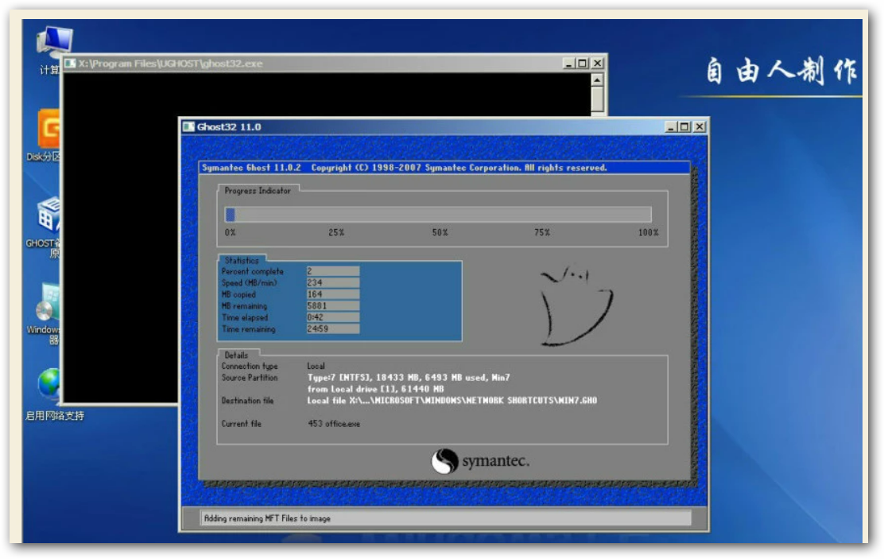Viewport: 884px width, 559px height.
Task: Click the Speed value 234
Action: tap(332, 282)
